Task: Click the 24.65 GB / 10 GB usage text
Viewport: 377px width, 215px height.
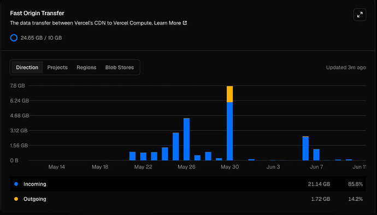Action: (41, 38)
